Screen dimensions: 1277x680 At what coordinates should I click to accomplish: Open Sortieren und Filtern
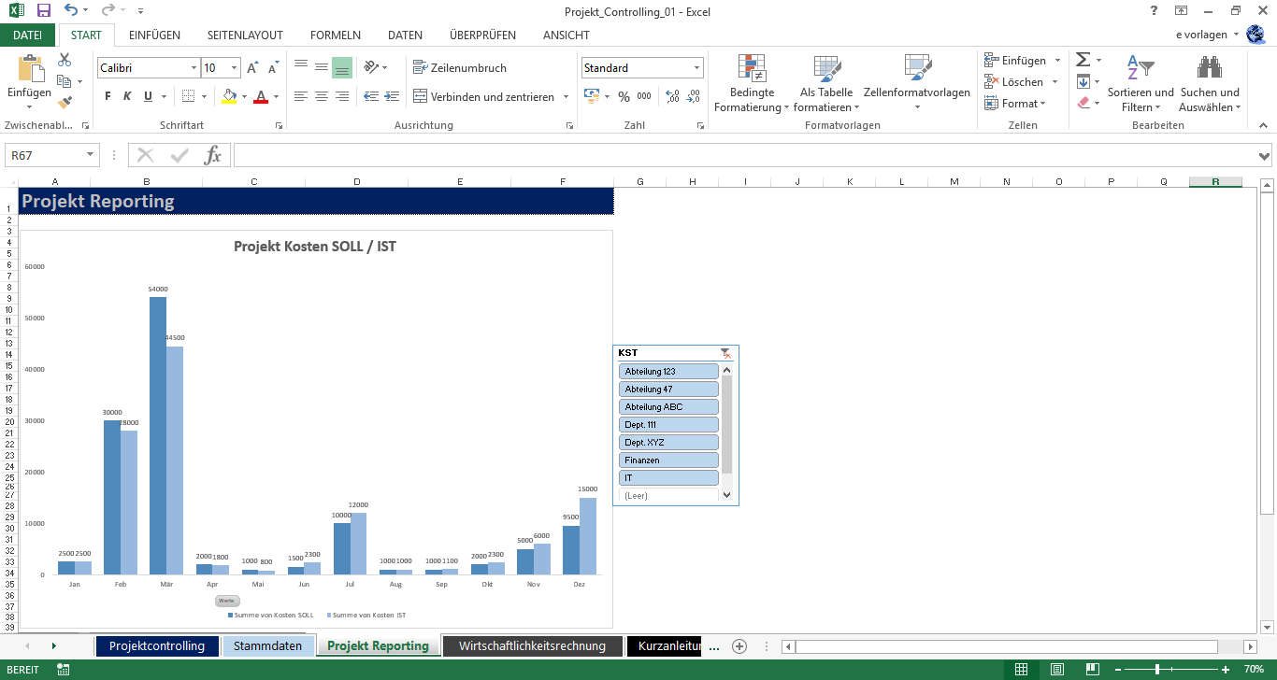coord(1141,83)
